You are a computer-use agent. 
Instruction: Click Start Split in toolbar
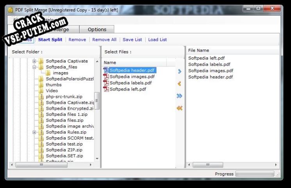(50, 39)
